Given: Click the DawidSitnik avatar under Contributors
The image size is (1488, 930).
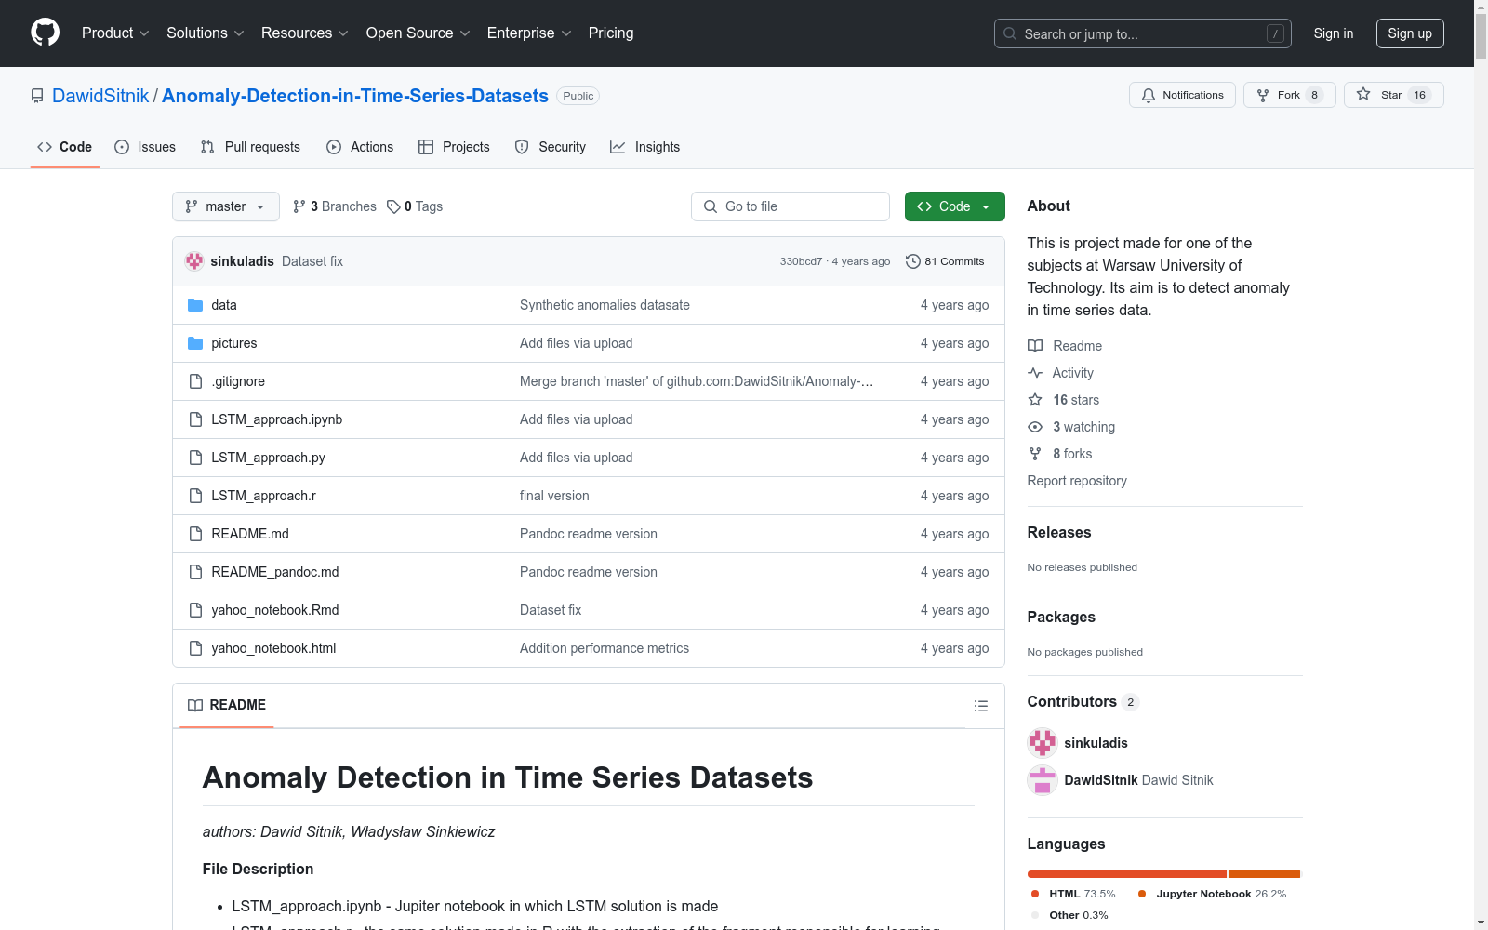Looking at the screenshot, I should click(x=1043, y=780).
